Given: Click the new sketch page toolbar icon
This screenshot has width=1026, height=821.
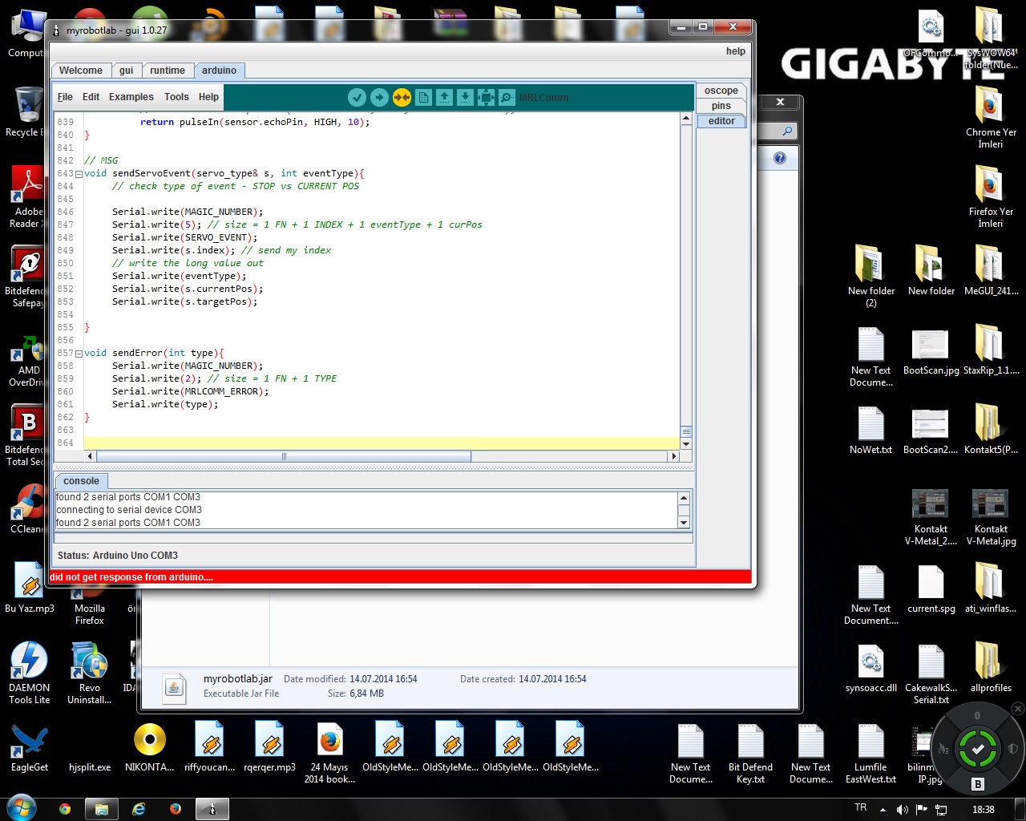Looking at the screenshot, I should (x=423, y=97).
